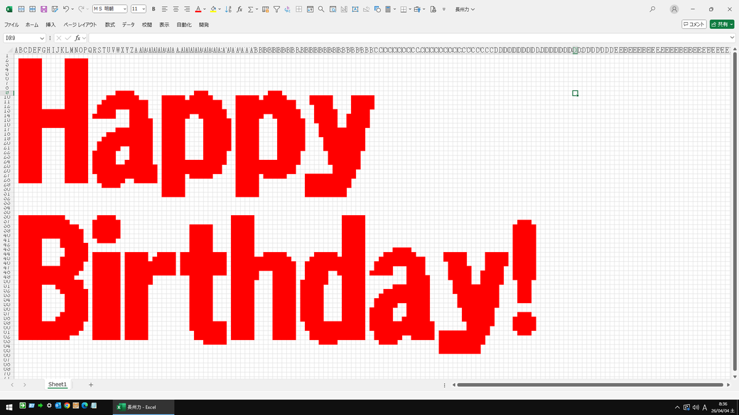
Task: Apply fill color with the paint bucket icon
Action: click(213, 9)
